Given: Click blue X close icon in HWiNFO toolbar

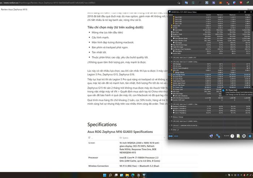Looking at the screenshot, I should click(x=250, y=136).
